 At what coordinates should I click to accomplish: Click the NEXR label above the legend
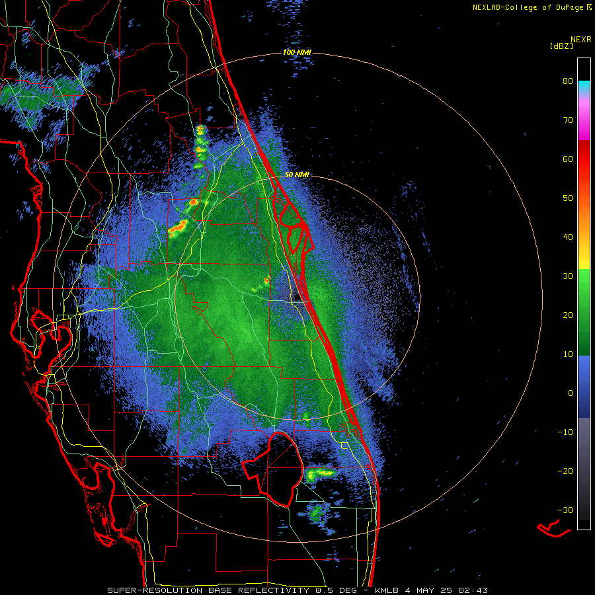(581, 40)
